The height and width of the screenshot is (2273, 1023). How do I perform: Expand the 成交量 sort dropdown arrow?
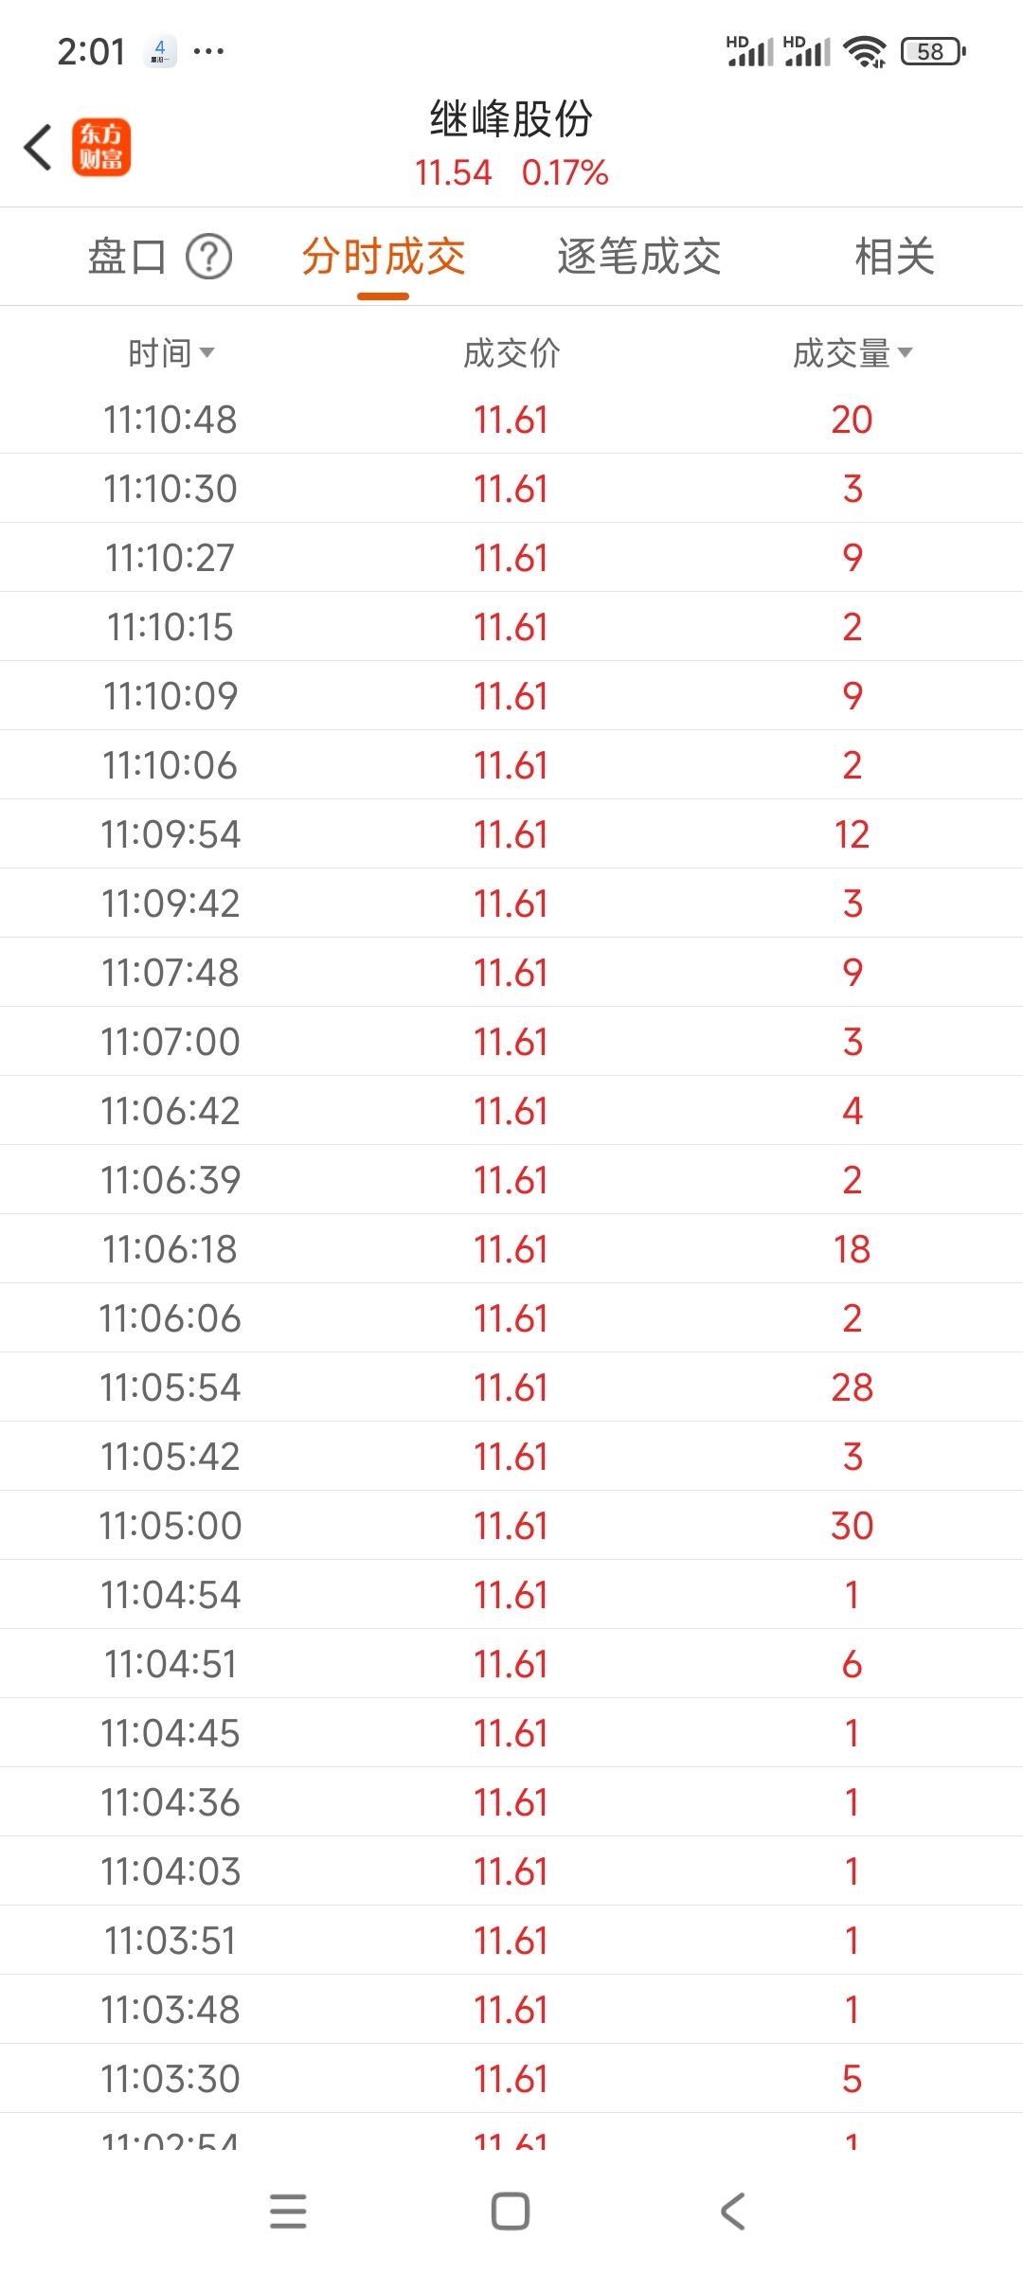pos(905,353)
